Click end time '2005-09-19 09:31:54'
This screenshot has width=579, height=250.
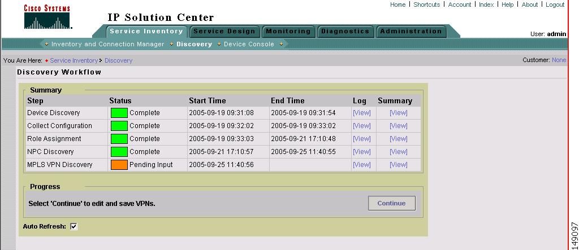pos(303,113)
